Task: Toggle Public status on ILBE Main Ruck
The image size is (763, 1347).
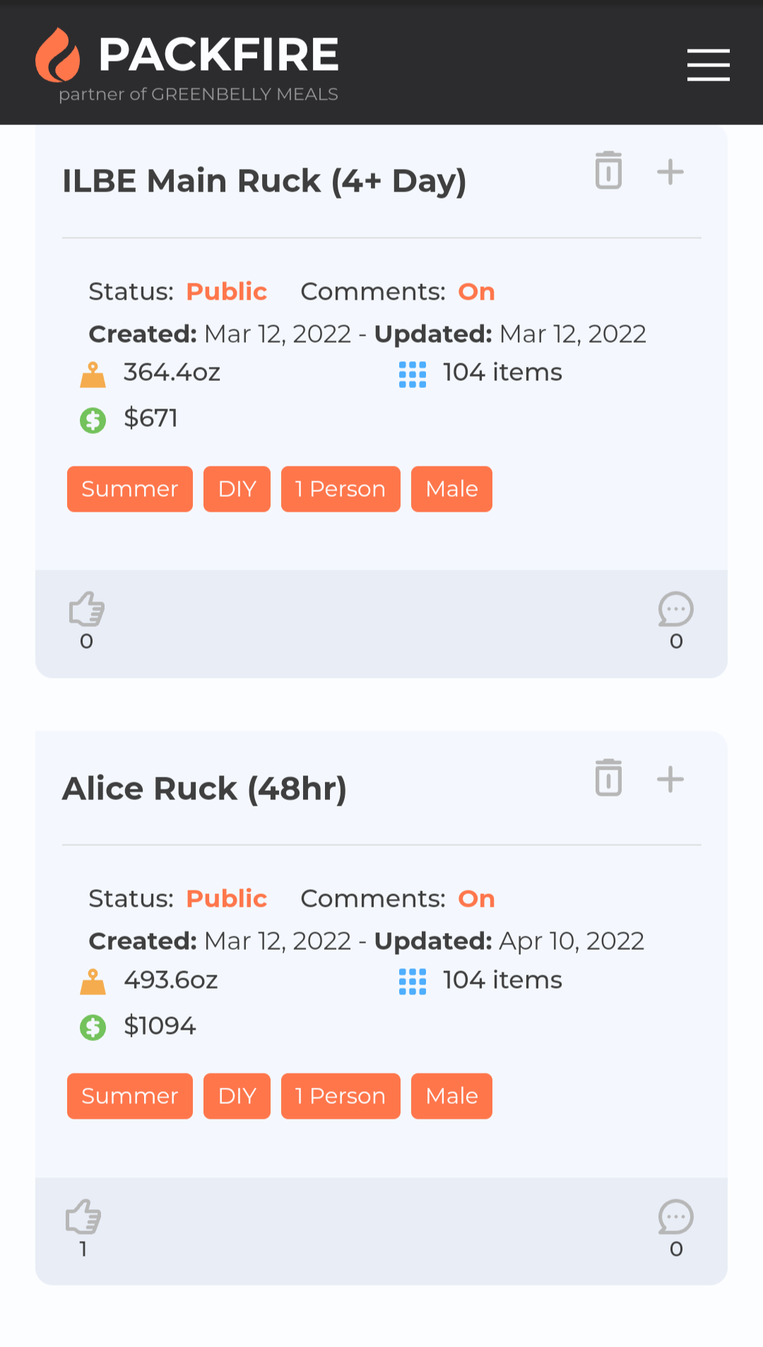Action: click(x=226, y=292)
